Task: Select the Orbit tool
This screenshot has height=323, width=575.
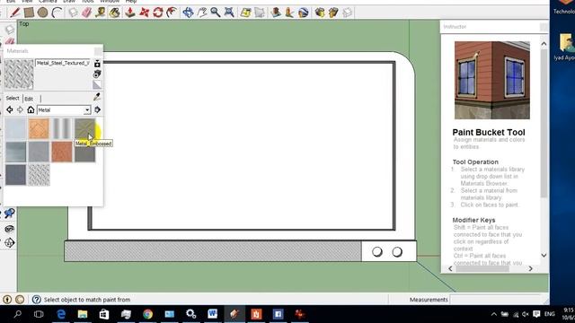Action: click(x=188, y=13)
